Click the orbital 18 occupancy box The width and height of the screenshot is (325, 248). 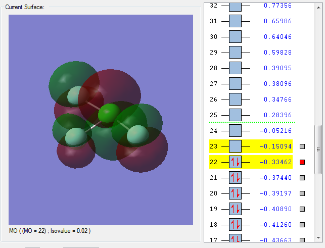click(235, 225)
